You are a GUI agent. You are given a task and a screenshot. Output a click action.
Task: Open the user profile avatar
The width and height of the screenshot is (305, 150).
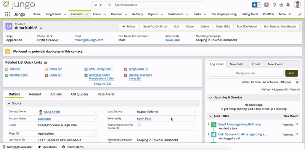[x=297, y=5]
